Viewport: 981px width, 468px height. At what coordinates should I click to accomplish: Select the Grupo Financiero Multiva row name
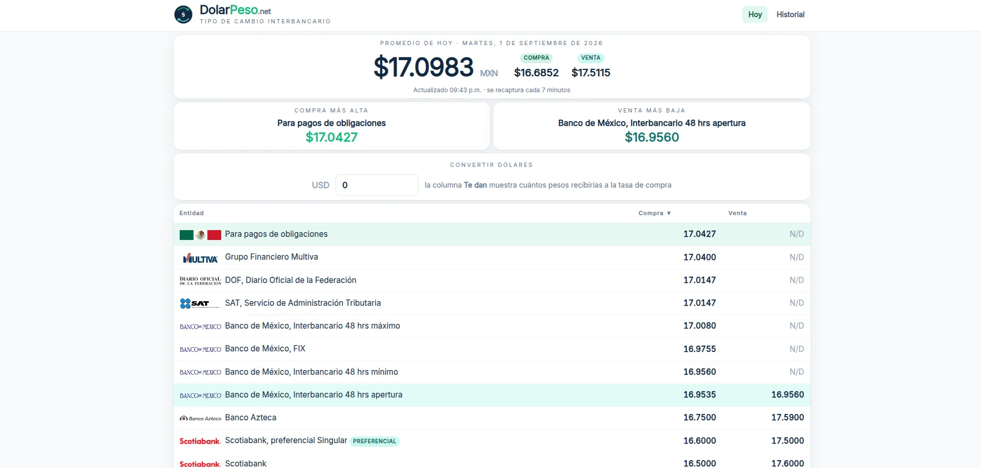(271, 257)
